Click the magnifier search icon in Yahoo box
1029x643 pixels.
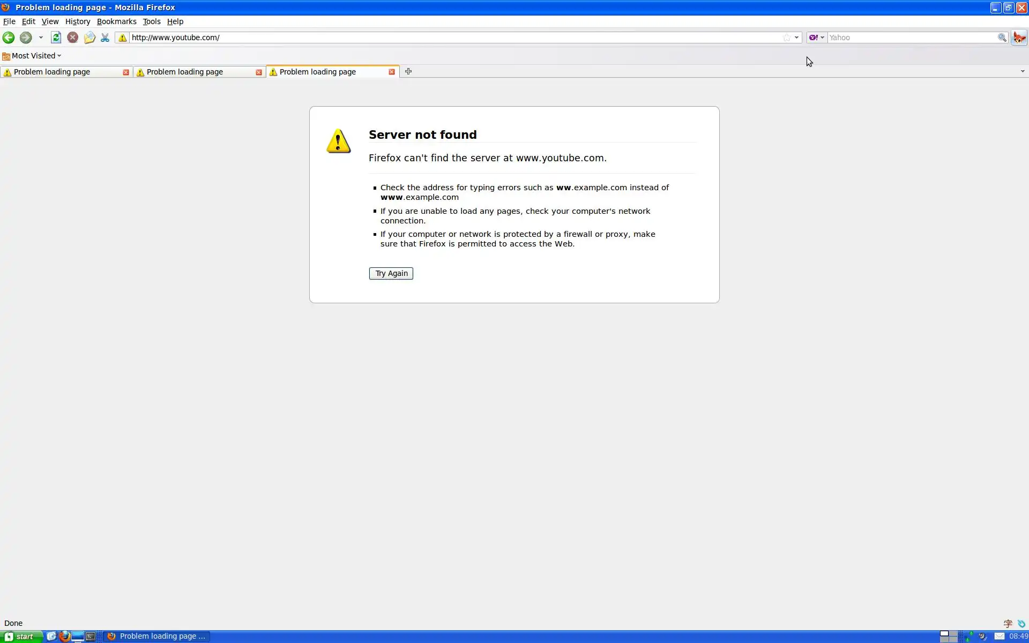click(1002, 38)
